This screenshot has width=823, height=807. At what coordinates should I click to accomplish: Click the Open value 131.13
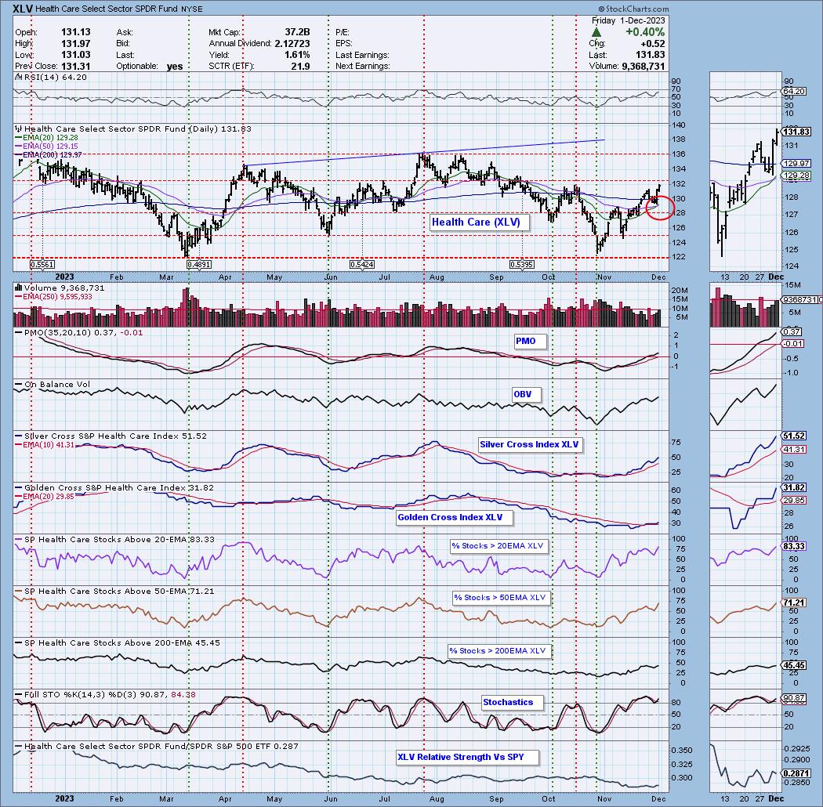[75, 32]
